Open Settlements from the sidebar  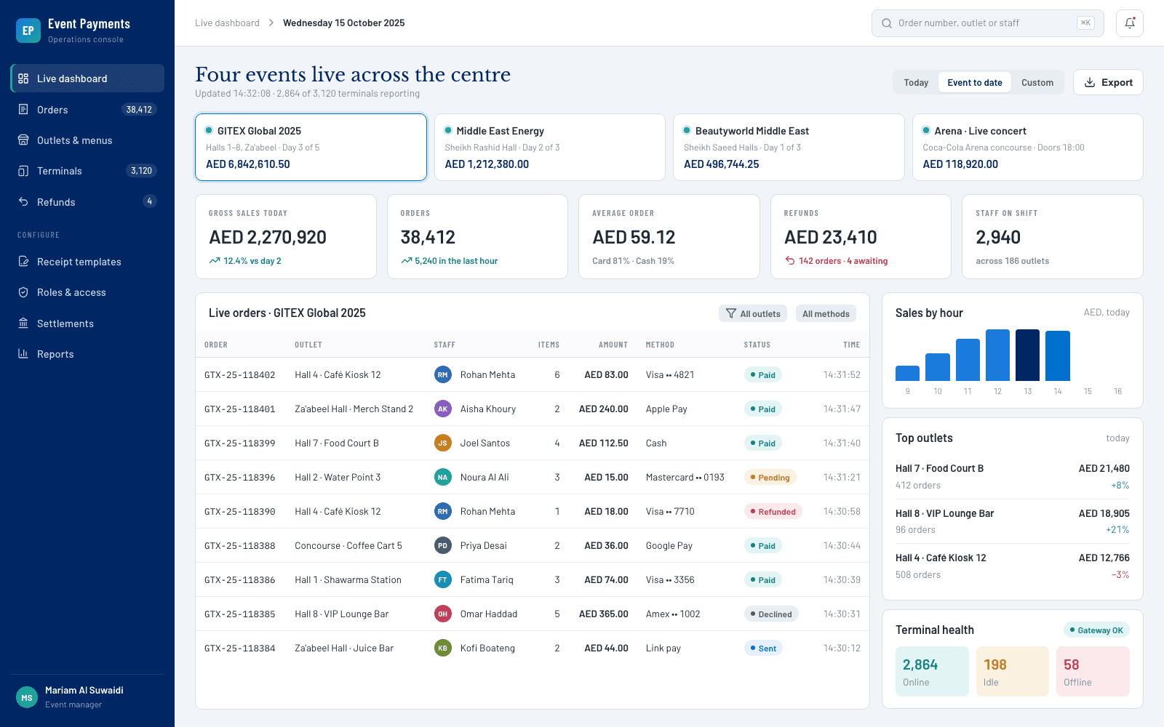(x=87, y=324)
